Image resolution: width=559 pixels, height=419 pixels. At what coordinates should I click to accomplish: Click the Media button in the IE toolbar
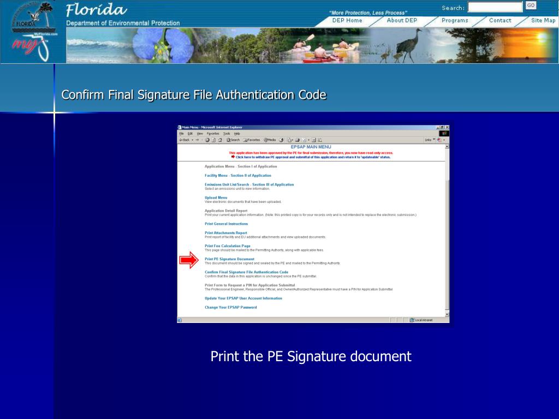point(270,140)
